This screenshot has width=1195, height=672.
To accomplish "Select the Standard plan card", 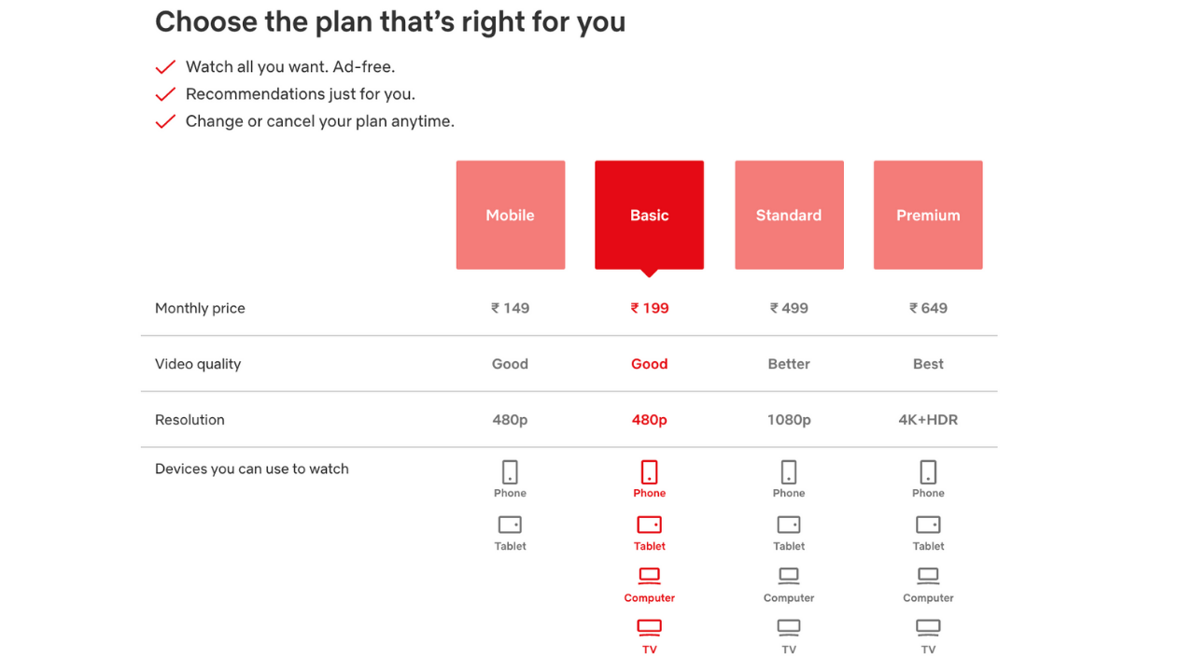I will (789, 215).
